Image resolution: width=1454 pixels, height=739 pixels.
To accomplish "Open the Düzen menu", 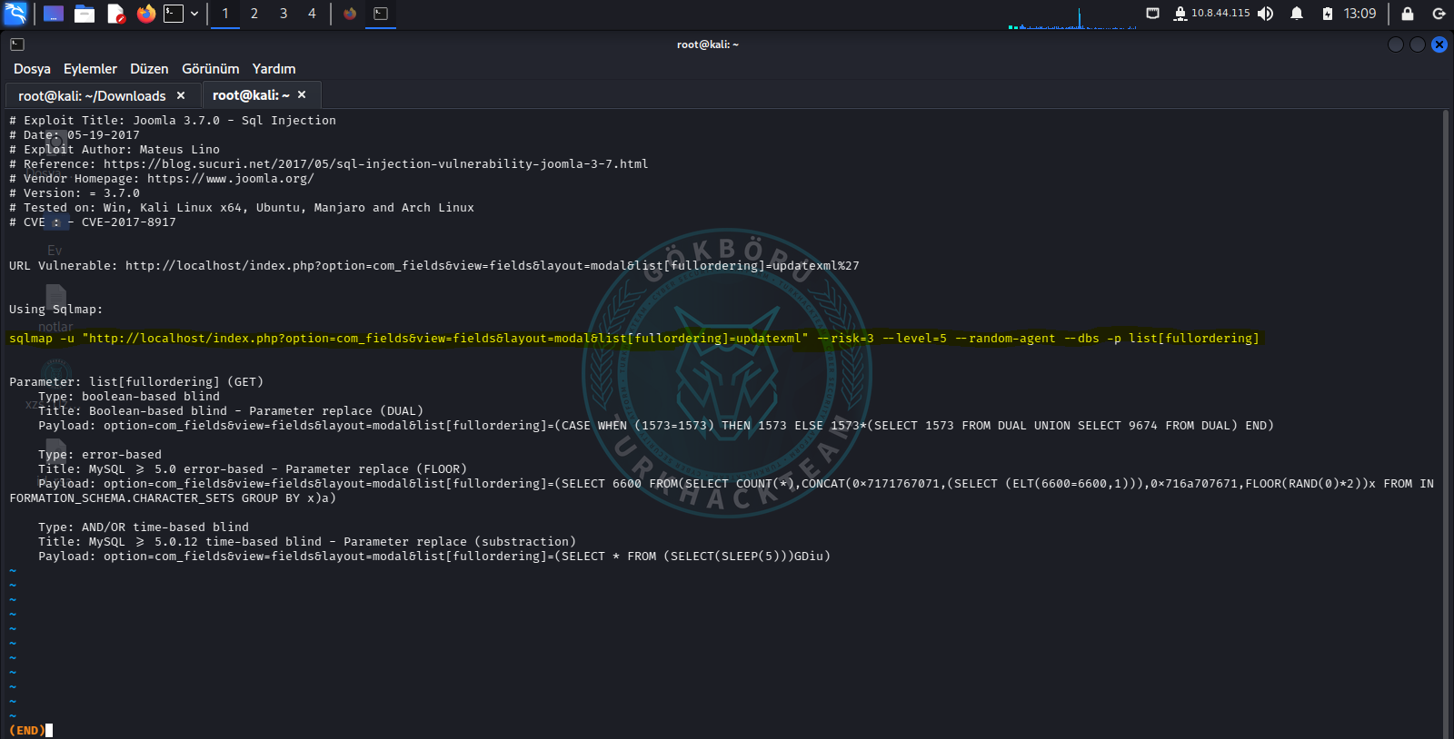I will click(x=149, y=69).
